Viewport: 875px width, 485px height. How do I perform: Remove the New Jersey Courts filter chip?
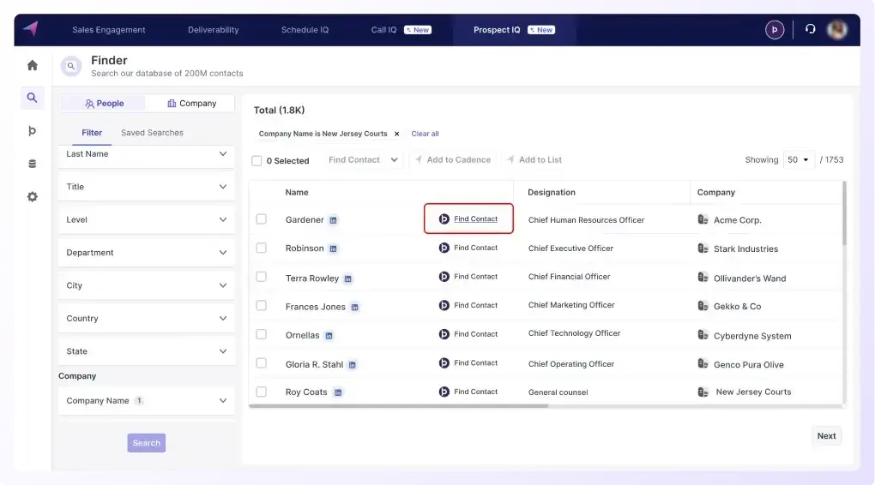click(x=396, y=134)
